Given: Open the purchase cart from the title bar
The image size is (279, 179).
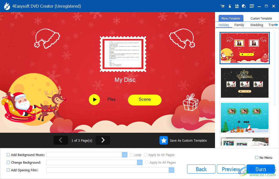Looking at the screenshot, I should click(222, 6).
